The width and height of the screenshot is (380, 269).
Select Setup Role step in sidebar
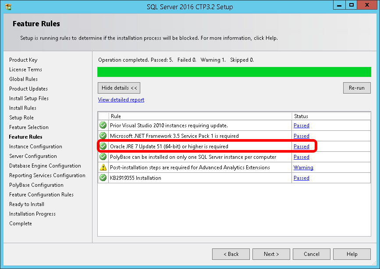click(x=21, y=118)
